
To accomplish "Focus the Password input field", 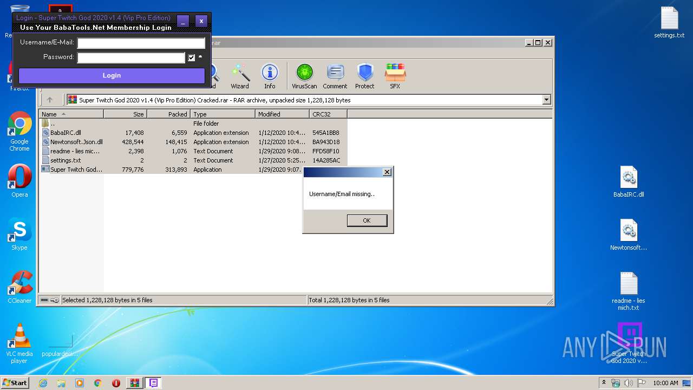I will coord(131,57).
